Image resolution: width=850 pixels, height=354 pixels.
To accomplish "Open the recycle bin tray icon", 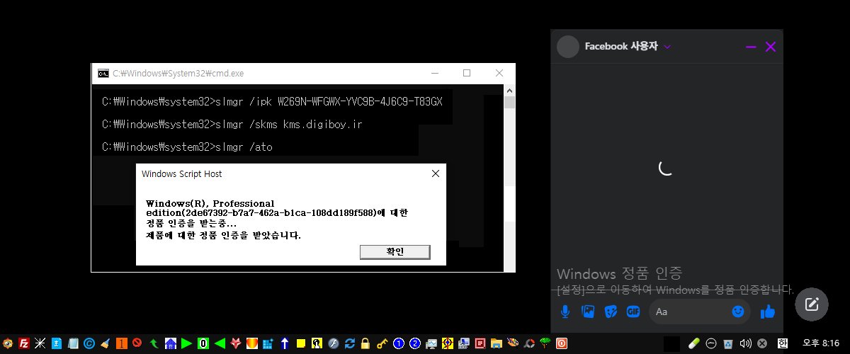I will [x=728, y=343].
